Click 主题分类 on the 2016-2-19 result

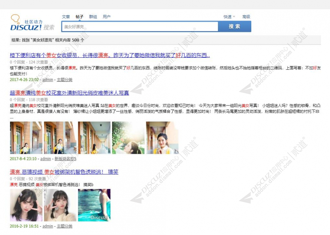(x=65, y=226)
